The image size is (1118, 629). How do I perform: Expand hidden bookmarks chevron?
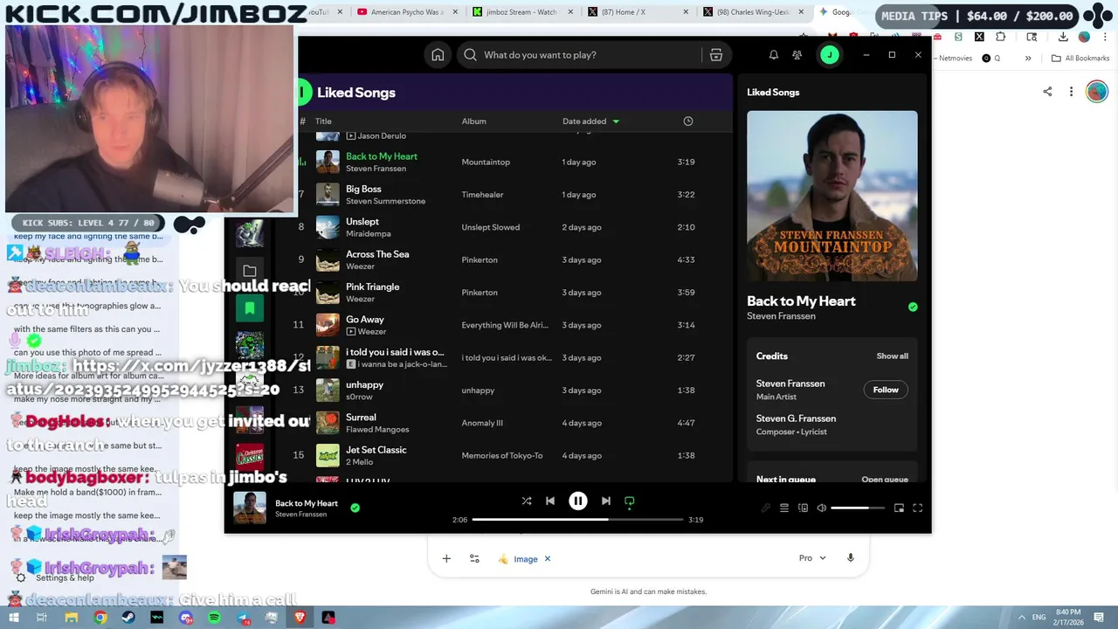tap(1028, 59)
